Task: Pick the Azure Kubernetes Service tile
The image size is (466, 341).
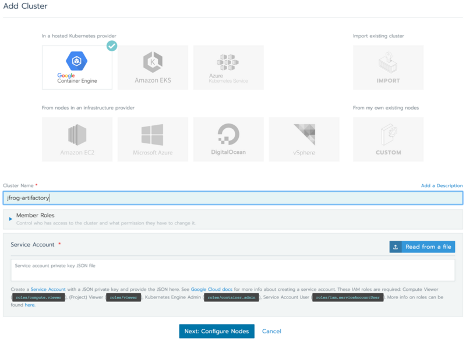Action: coord(228,68)
